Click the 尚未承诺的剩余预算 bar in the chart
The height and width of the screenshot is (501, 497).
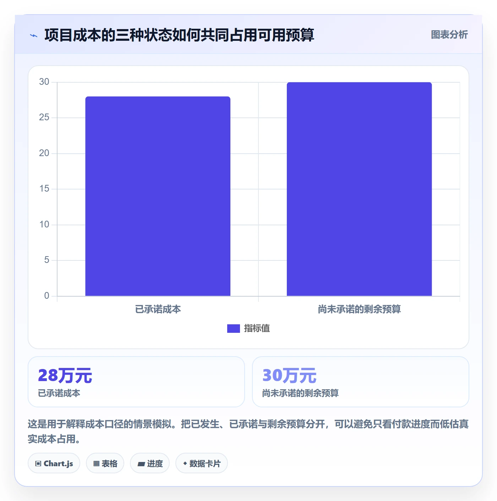coord(359,189)
